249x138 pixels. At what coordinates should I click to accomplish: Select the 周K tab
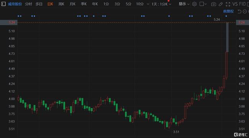[x=61, y=4]
